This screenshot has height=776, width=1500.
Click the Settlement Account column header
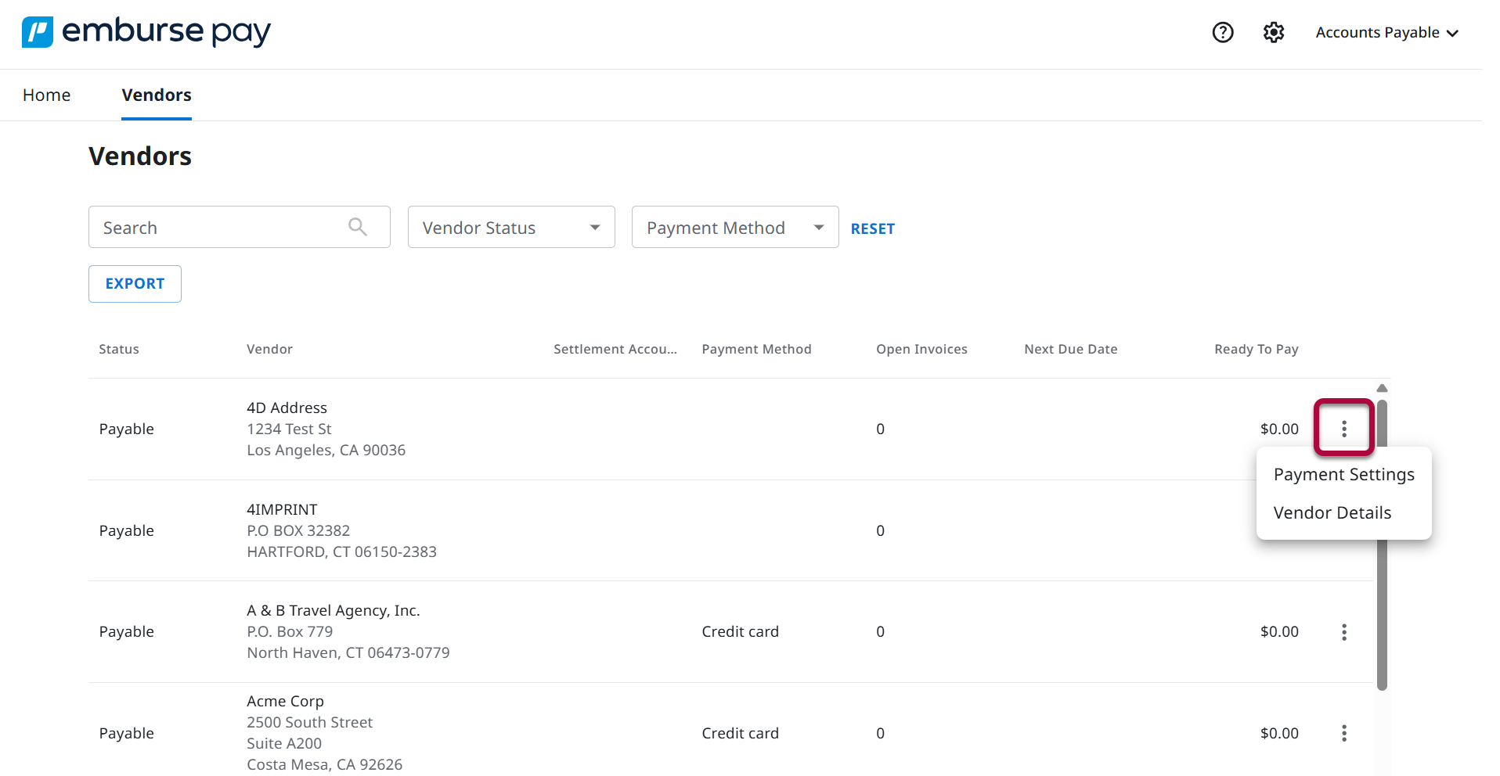click(x=615, y=349)
